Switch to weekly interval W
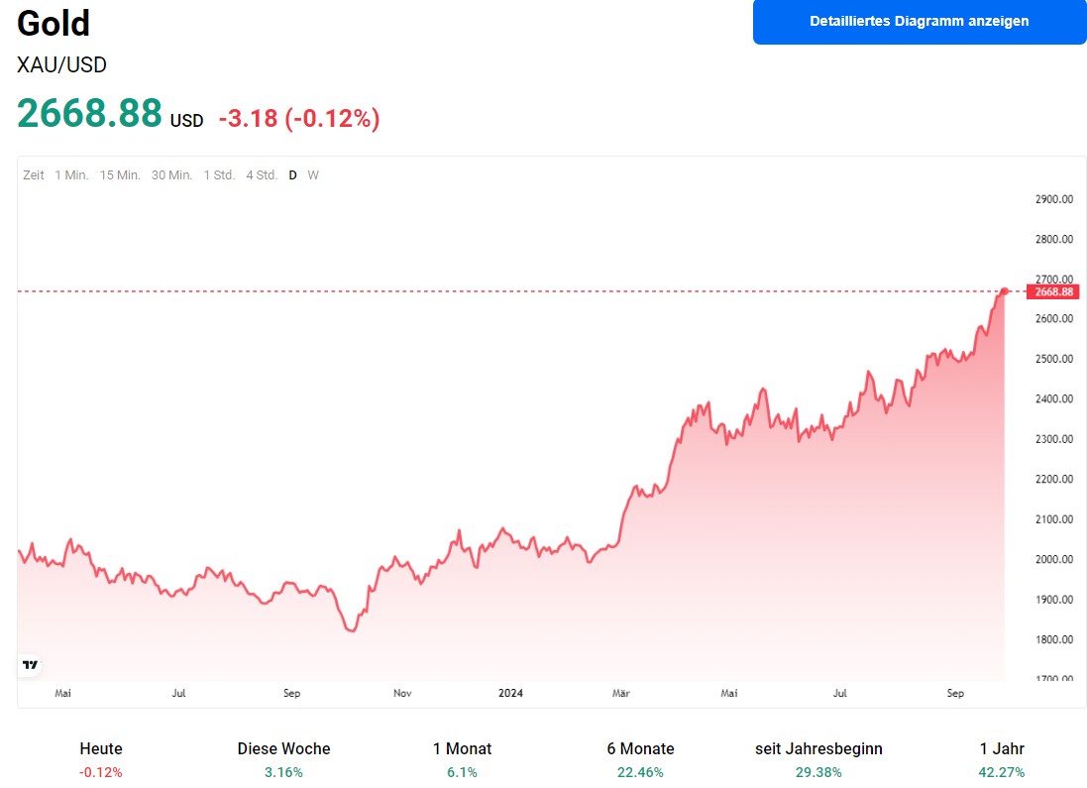1087x788 pixels. tap(313, 175)
